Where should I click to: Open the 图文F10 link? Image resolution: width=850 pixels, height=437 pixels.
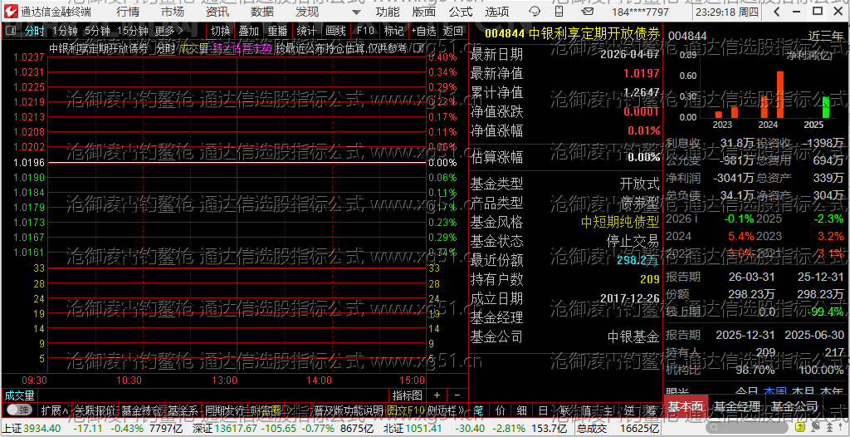[x=407, y=410]
